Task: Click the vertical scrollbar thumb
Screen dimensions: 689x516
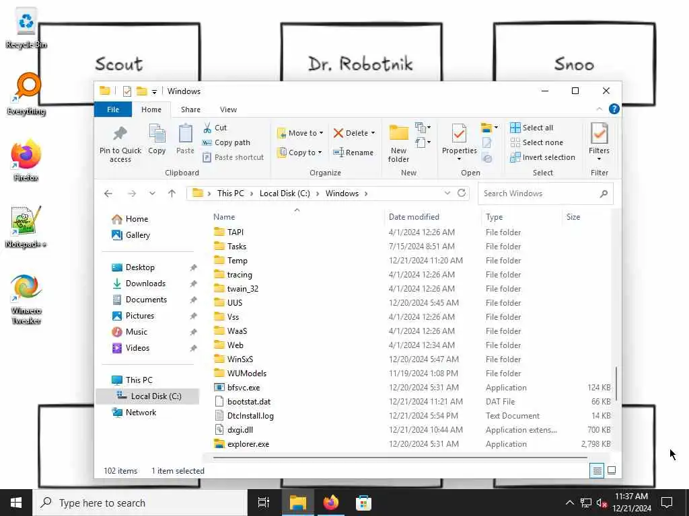Action: click(x=616, y=383)
